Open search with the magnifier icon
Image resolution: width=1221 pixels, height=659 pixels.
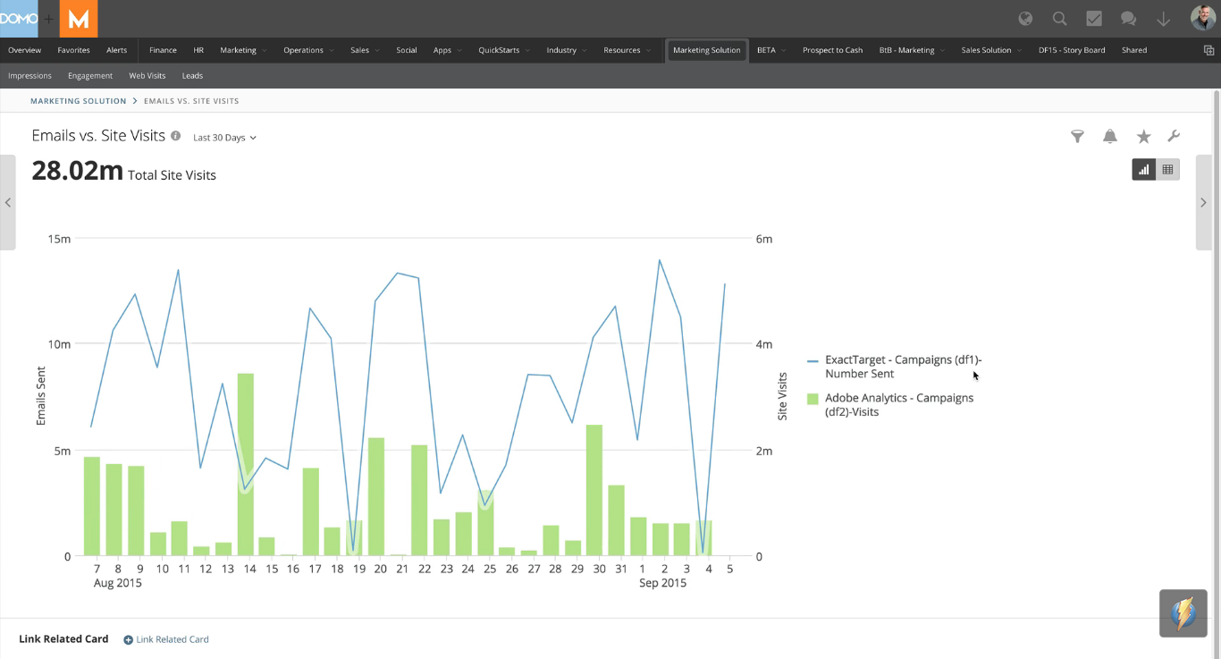point(1059,19)
